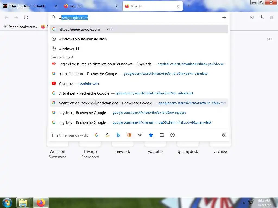Select 'windows 11' history suggestion
The height and width of the screenshot is (208, 278).
139,49
